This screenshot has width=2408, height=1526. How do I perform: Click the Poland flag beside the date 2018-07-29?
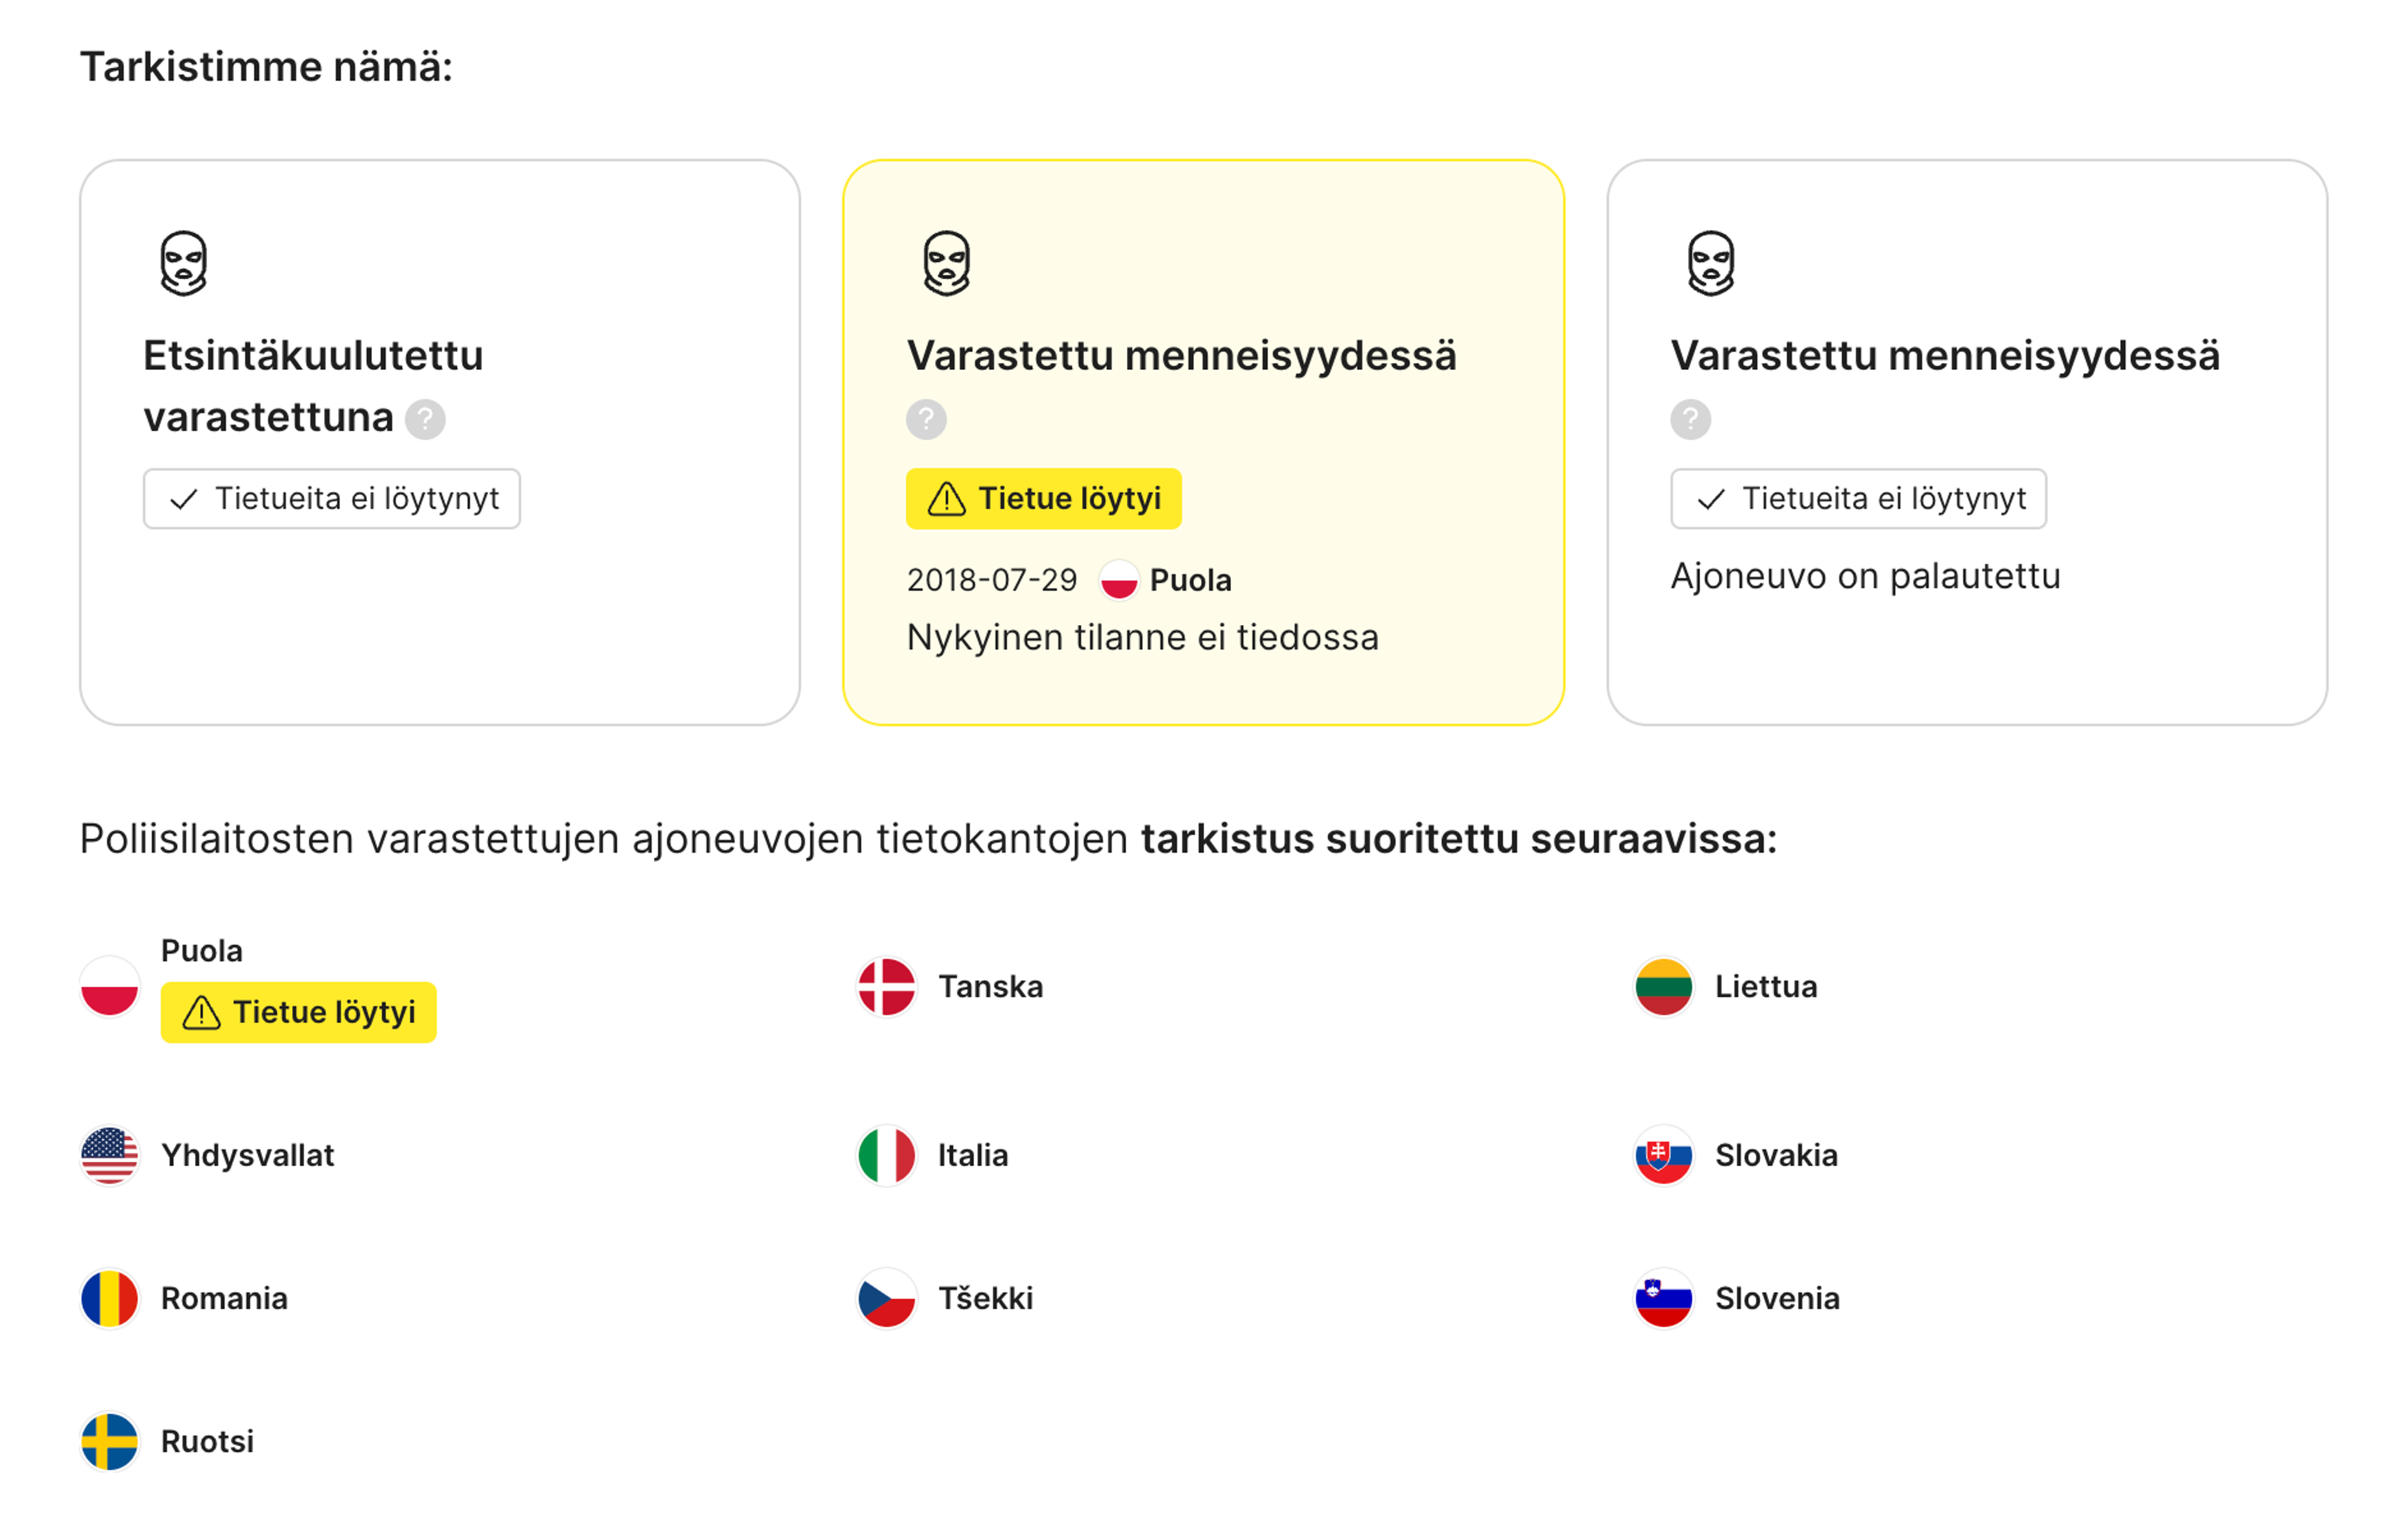[1119, 580]
